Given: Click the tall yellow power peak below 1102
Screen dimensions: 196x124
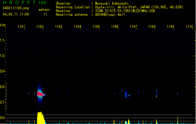Looking at the screenshot, I should pos(41,118).
